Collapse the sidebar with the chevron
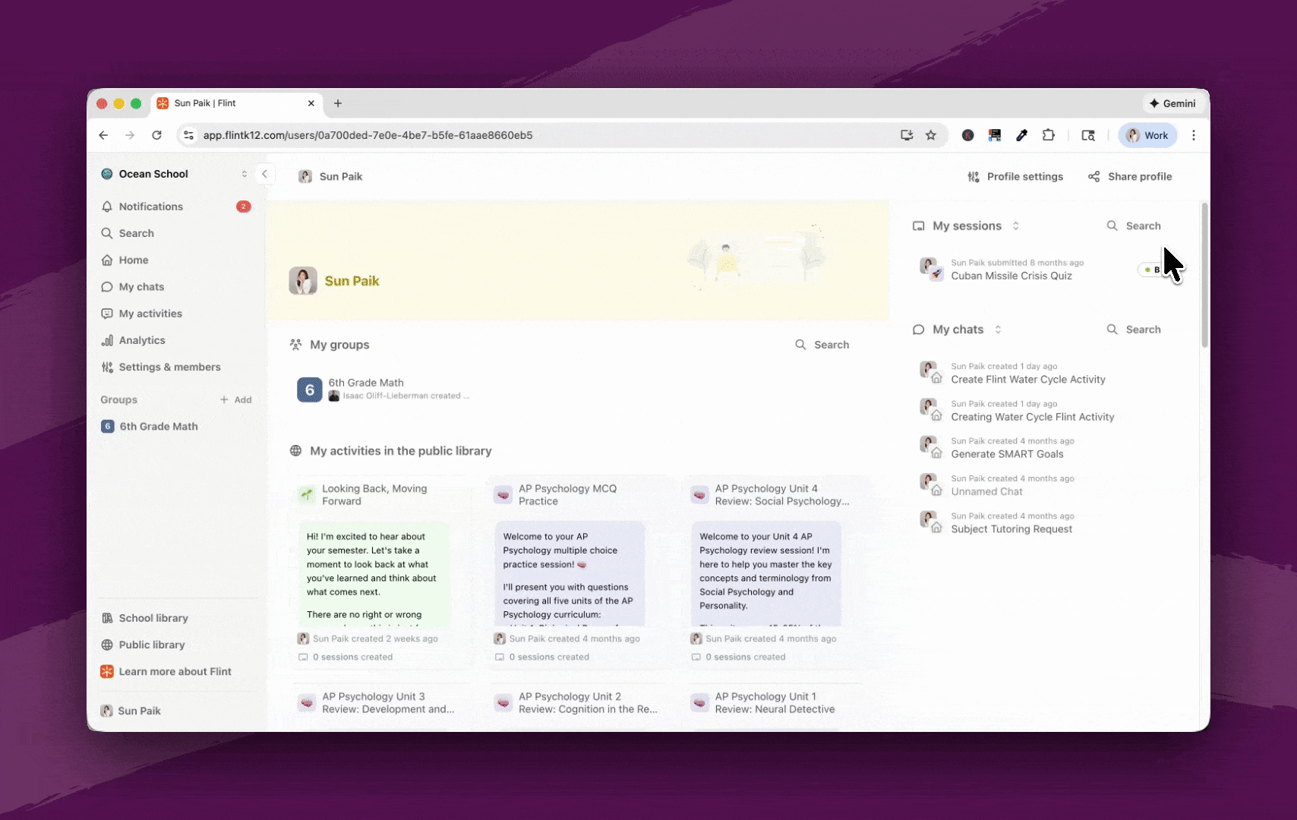Screen dimensions: 1297x820 click(x=264, y=174)
